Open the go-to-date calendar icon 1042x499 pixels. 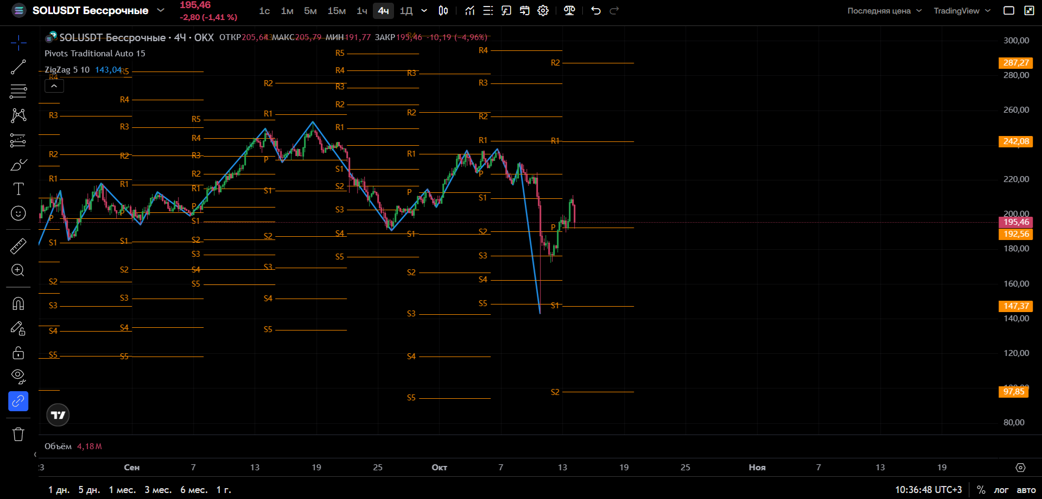[525, 10]
